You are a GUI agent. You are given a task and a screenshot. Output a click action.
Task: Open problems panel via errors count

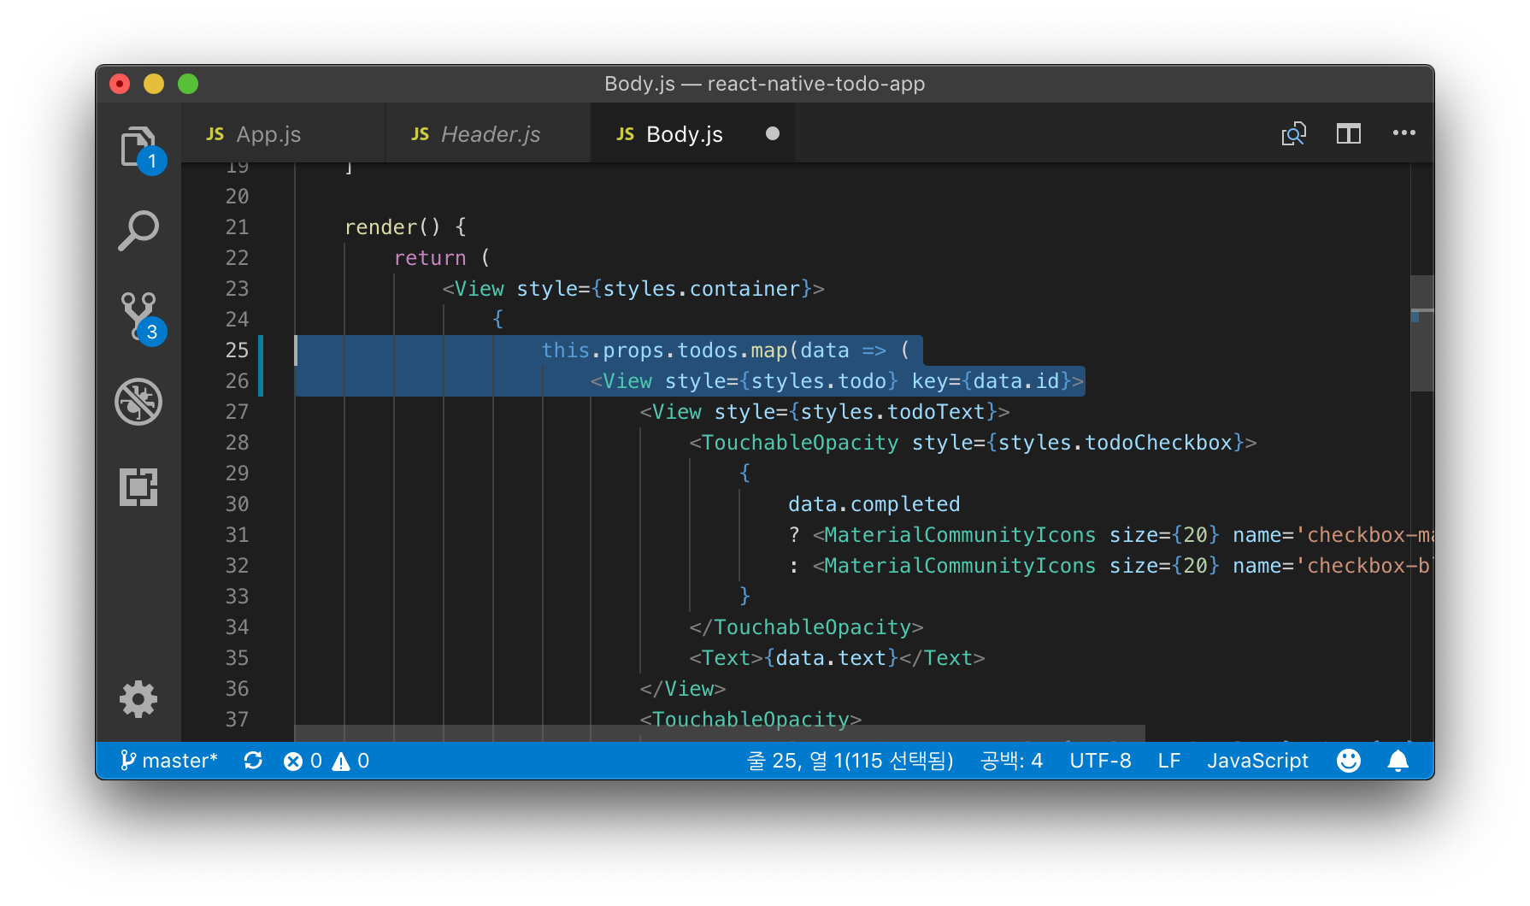[x=303, y=761]
